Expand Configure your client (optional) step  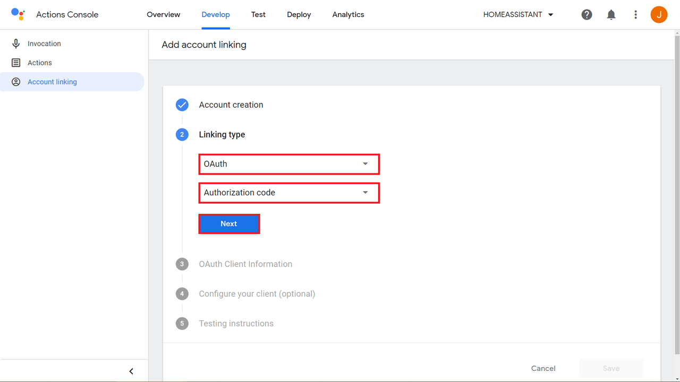[257, 293]
